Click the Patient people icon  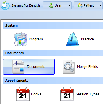tap(80, 5)
